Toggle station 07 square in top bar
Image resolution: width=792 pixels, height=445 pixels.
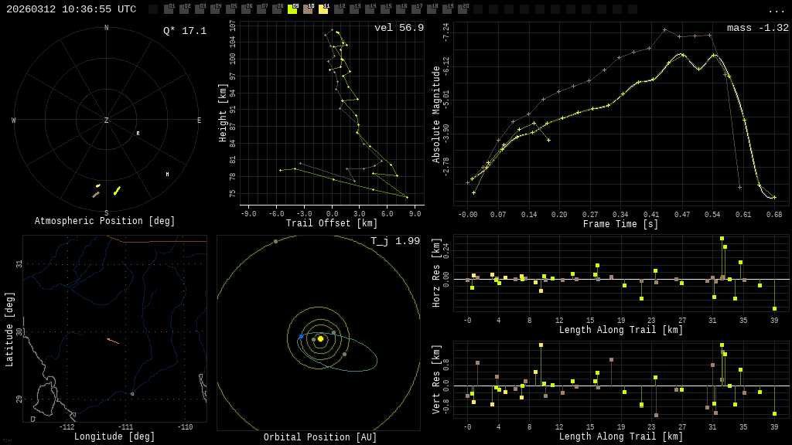pyautogui.click(x=261, y=9)
